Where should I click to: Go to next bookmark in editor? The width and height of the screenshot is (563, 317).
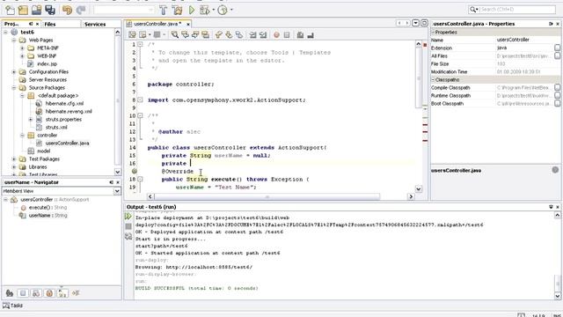[x=229, y=34]
